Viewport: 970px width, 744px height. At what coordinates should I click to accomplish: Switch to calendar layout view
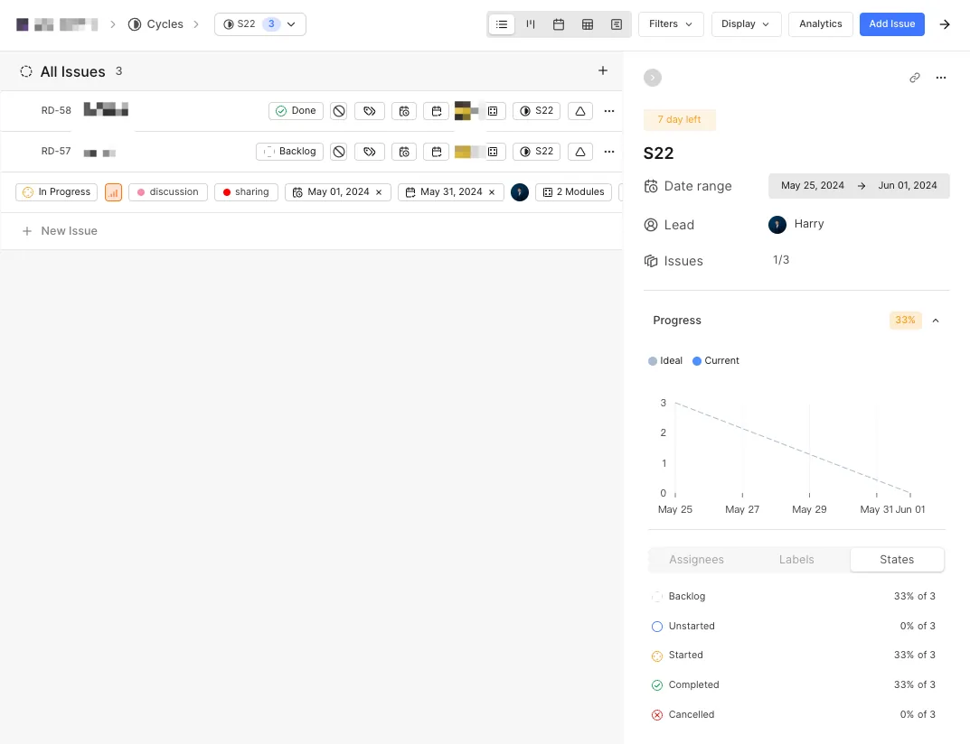pyautogui.click(x=559, y=24)
